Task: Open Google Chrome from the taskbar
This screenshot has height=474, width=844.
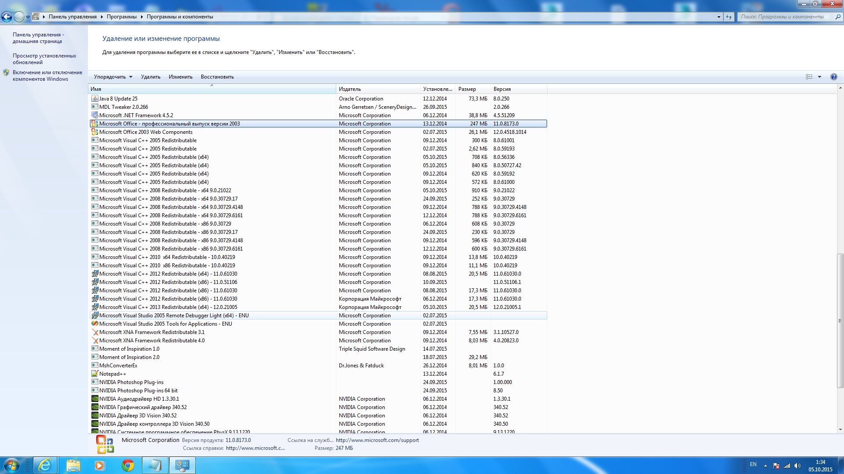Action: pyautogui.click(x=128, y=465)
